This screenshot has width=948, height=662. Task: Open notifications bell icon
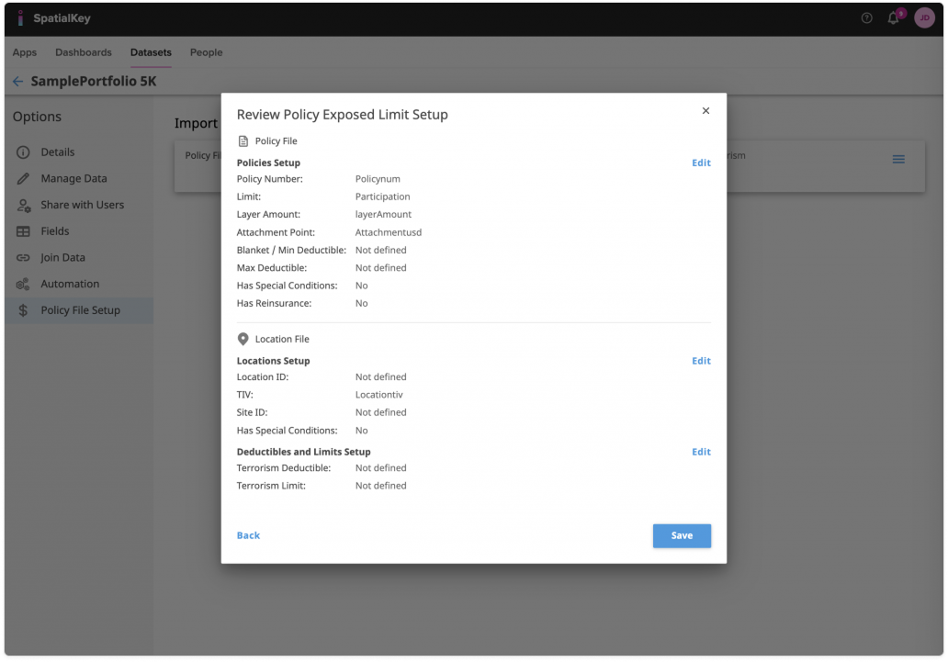coord(893,18)
